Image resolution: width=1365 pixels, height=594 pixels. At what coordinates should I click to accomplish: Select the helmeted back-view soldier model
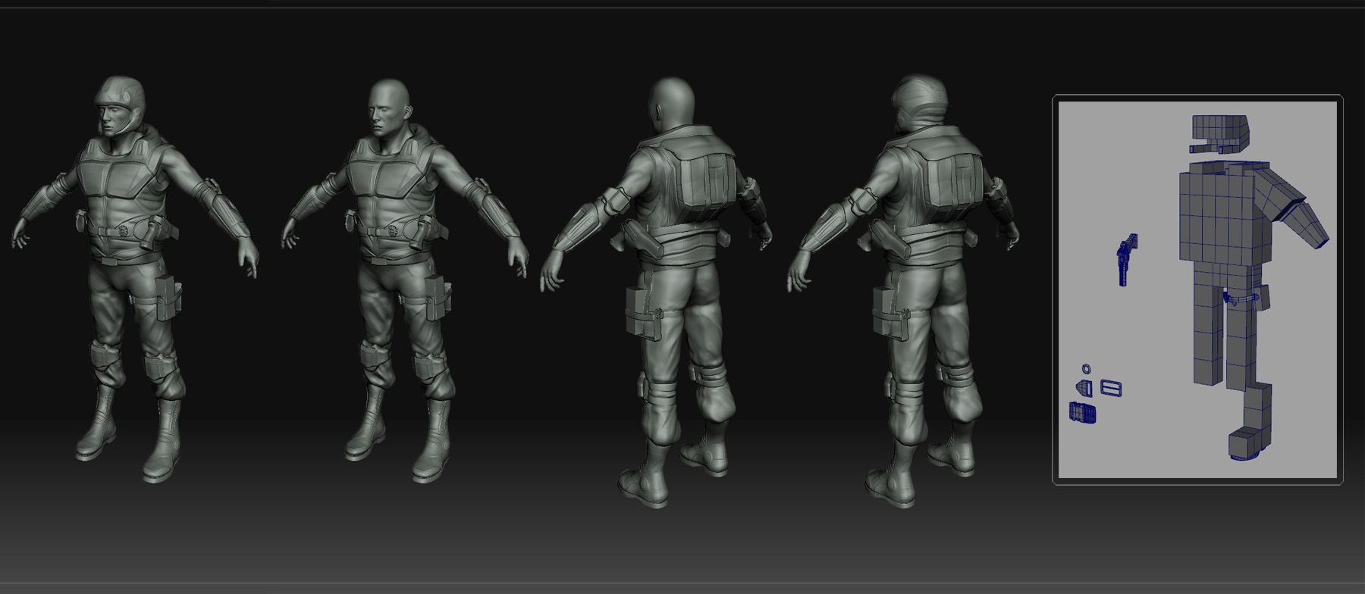905,292
